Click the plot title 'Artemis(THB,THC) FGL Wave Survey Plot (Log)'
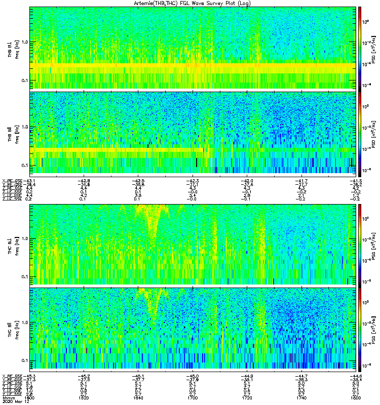 pos(192,3)
